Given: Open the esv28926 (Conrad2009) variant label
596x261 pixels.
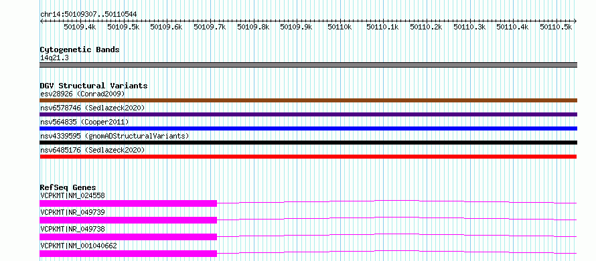Looking at the screenshot, I should tap(82, 94).
